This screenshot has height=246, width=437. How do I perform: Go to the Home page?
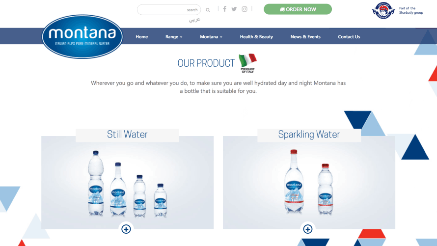141,37
